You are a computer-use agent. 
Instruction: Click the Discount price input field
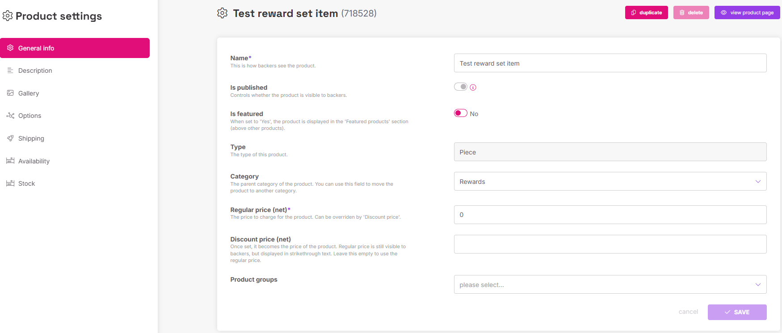click(610, 244)
